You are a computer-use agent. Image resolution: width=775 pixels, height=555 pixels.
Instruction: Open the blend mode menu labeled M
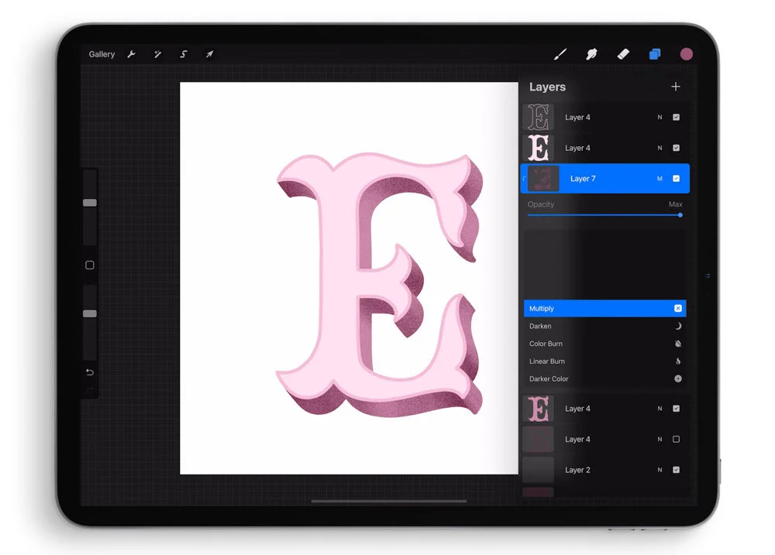[x=660, y=178]
